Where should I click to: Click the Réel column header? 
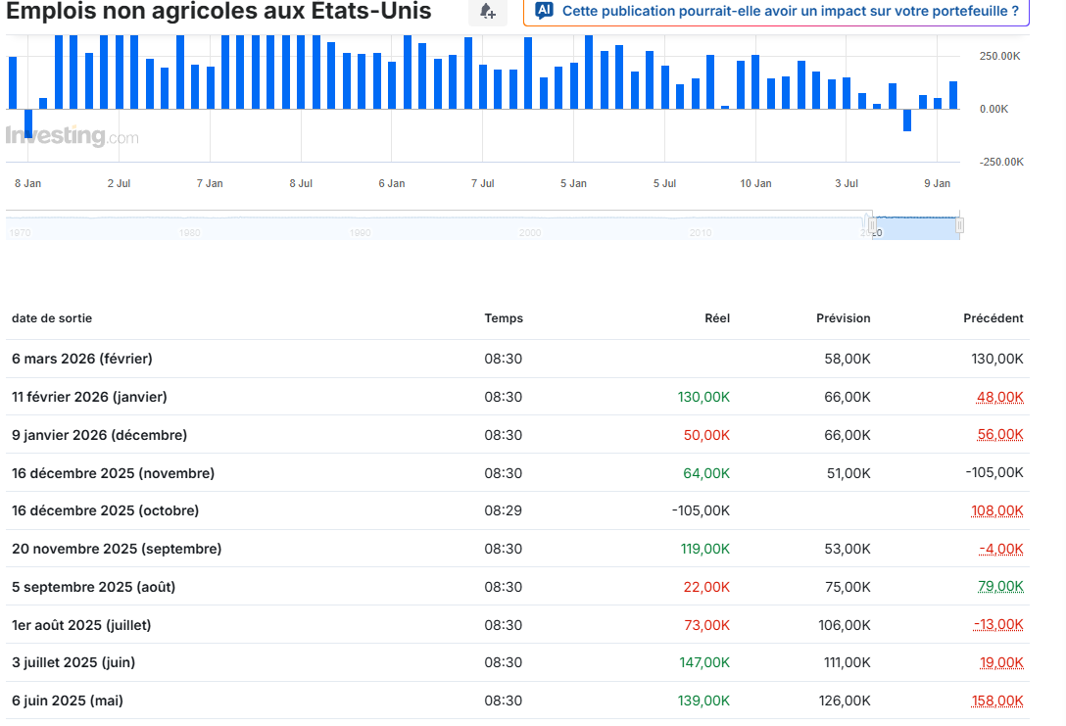tap(717, 318)
